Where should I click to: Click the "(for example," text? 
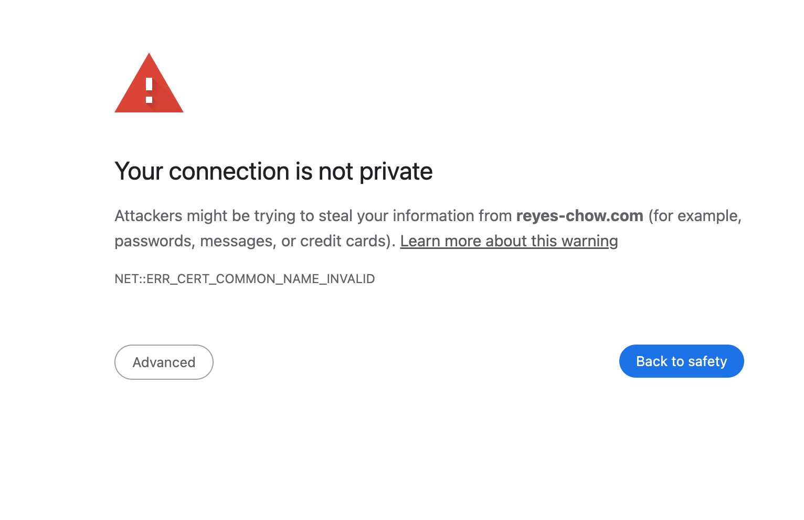click(x=695, y=216)
